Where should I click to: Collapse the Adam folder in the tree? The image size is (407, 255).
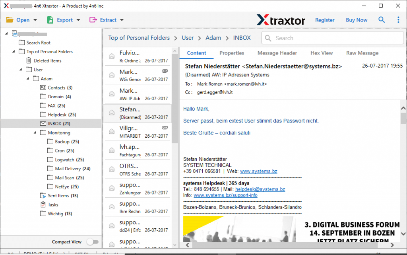27,78
